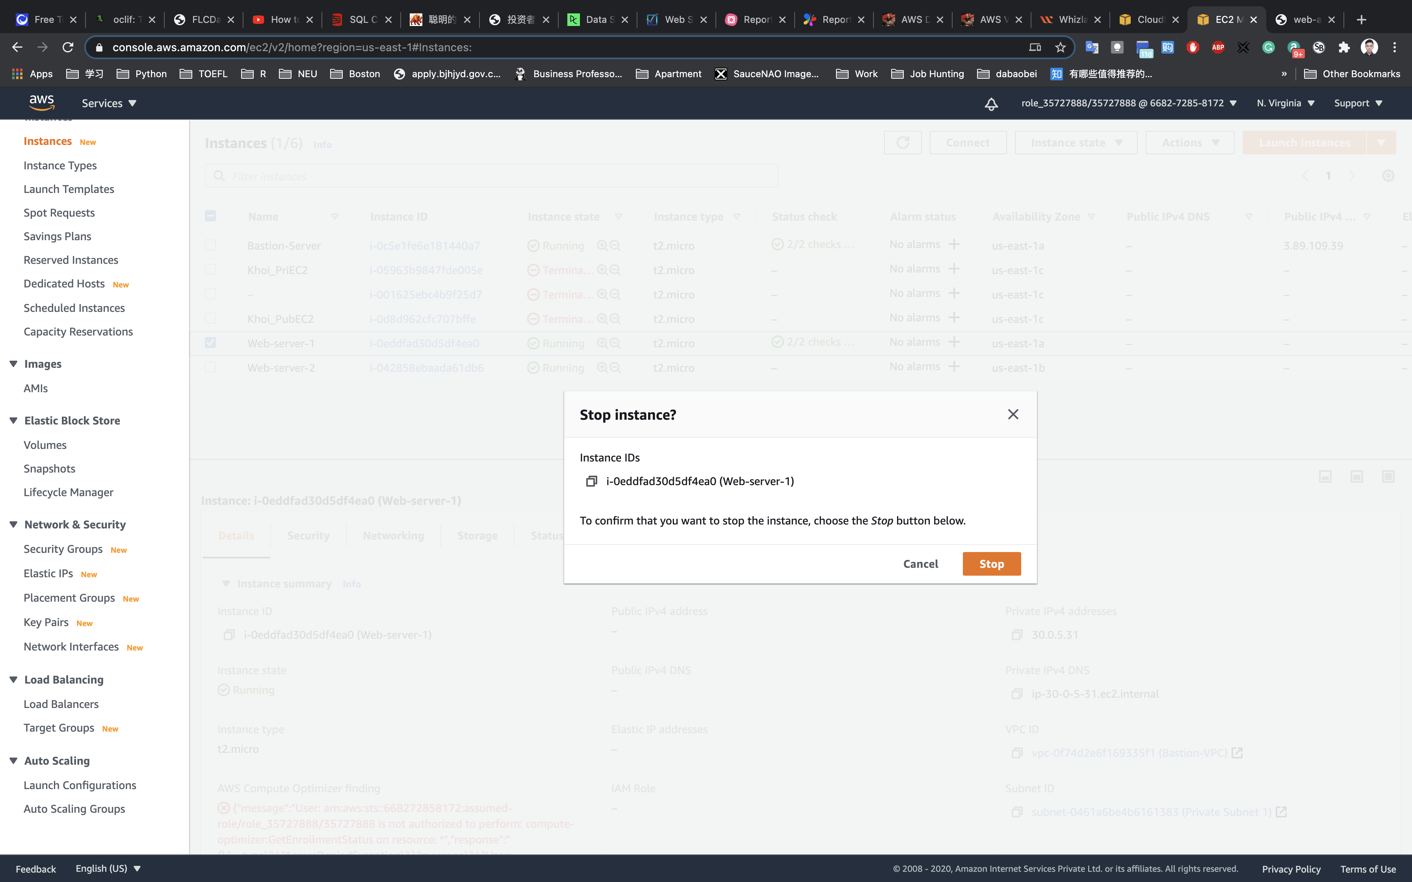This screenshot has width=1412, height=882.
Task: Click the AWS logo home icon
Action: (42, 103)
